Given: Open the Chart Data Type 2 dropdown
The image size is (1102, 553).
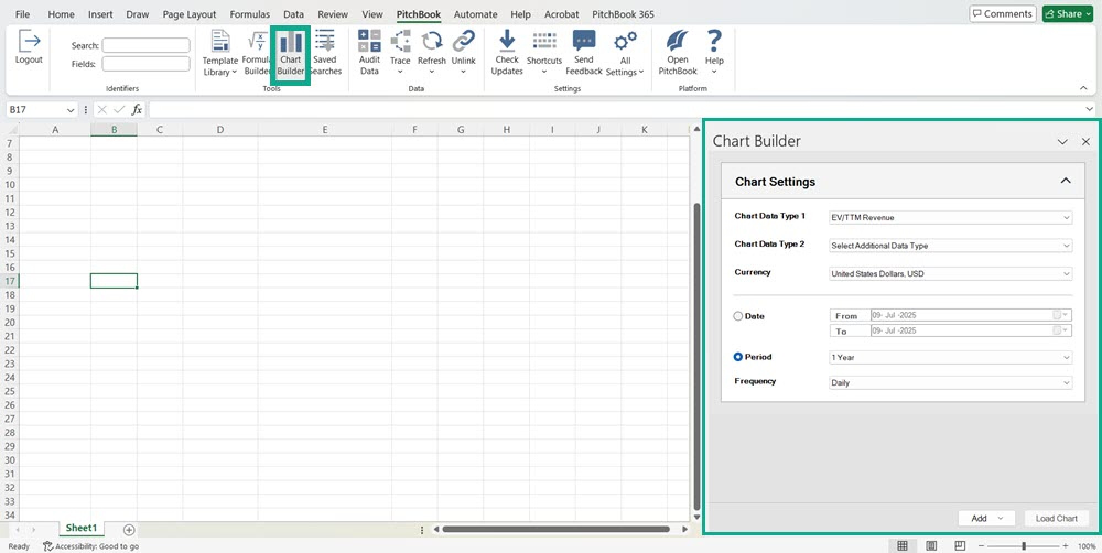Looking at the screenshot, I should coord(950,246).
